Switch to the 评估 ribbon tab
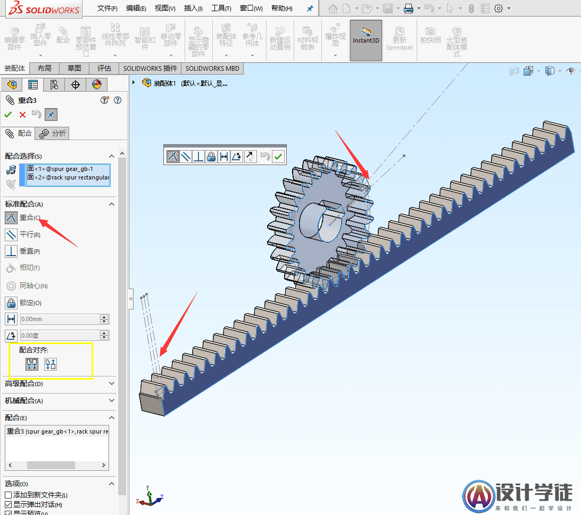 (x=104, y=68)
